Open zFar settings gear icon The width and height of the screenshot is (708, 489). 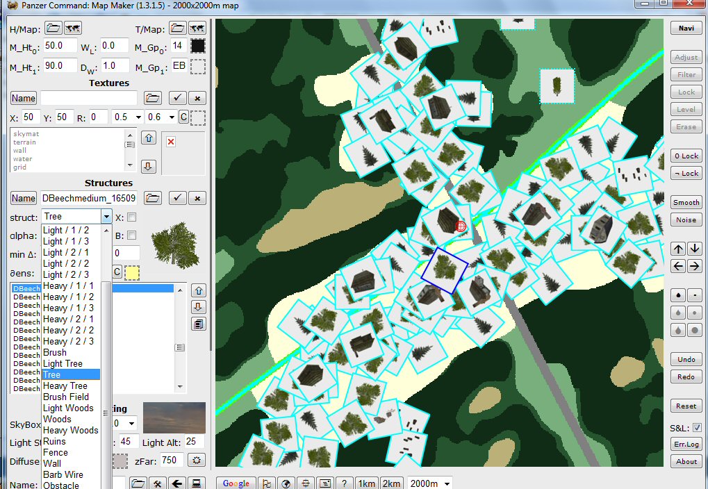[197, 461]
